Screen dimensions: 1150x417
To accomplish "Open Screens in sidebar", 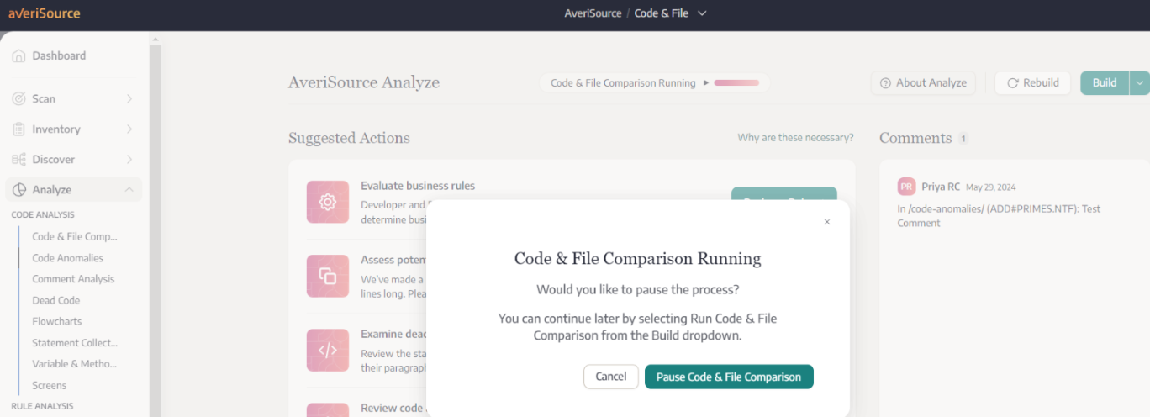I will point(50,385).
